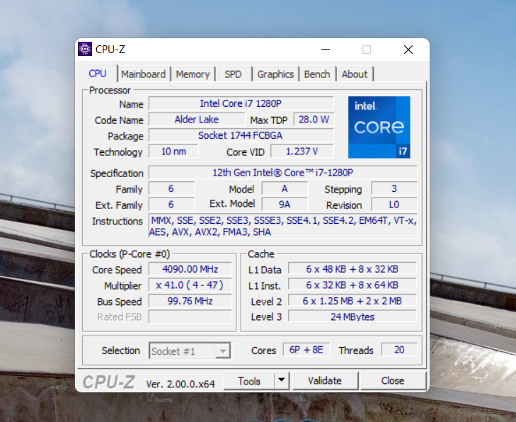516x422 pixels.
Task: Click the Bus Speed value 99.76 MHz
Action: pyautogui.click(x=190, y=301)
